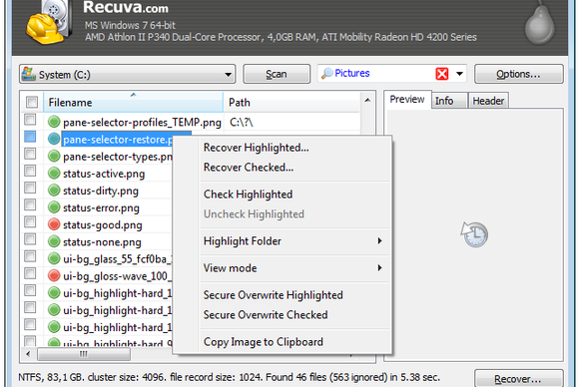
Task: Sort the list by Filename column
Action: [x=134, y=102]
